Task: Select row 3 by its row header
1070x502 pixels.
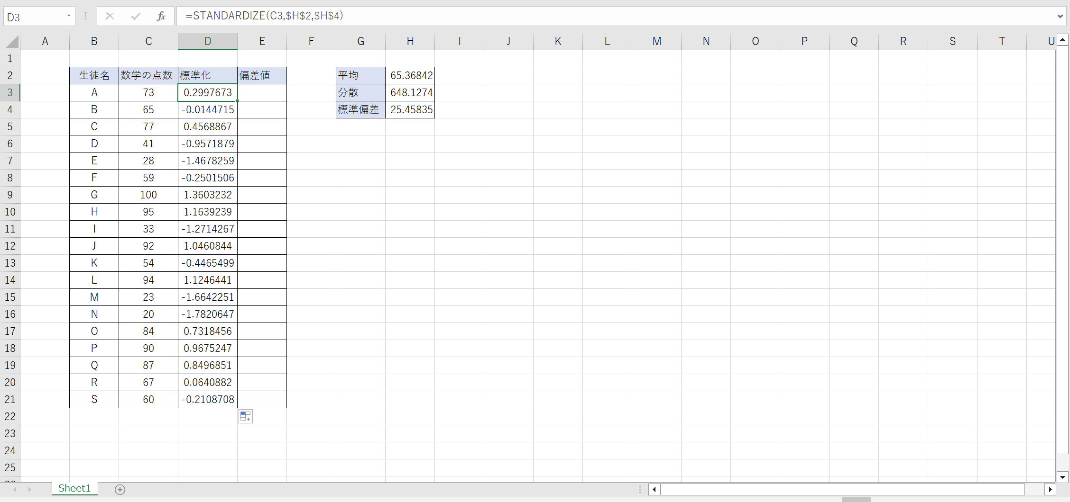Action: pos(10,92)
